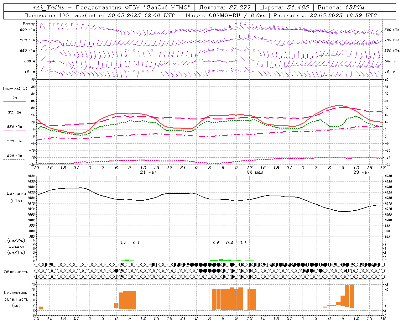Click the (мм/3ч.) unit label
401x321 pixels.
[x=16, y=240]
